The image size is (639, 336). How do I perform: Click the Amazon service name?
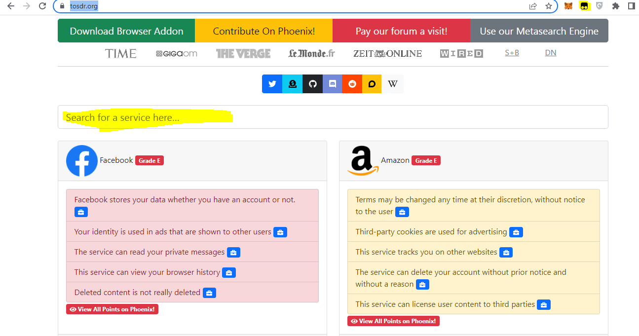click(395, 160)
